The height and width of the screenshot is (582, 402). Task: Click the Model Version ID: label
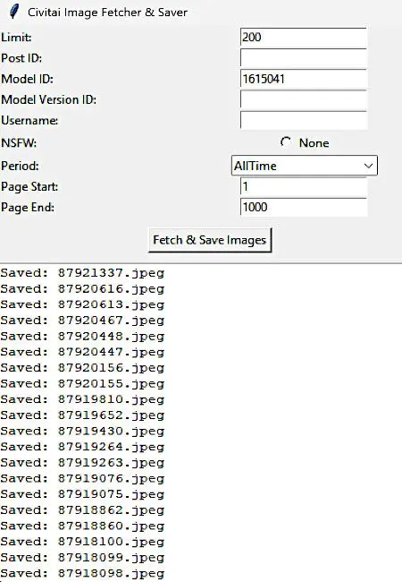coord(48,100)
